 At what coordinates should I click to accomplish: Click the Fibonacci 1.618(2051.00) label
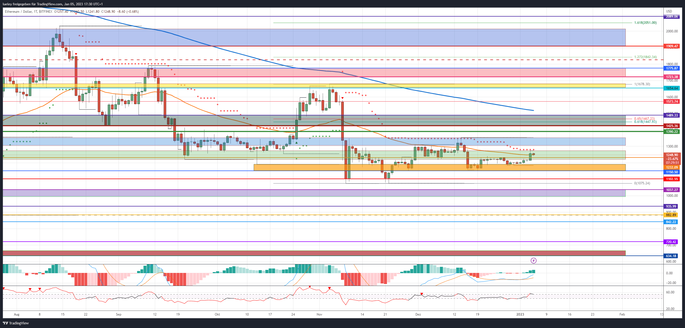(645, 23)
